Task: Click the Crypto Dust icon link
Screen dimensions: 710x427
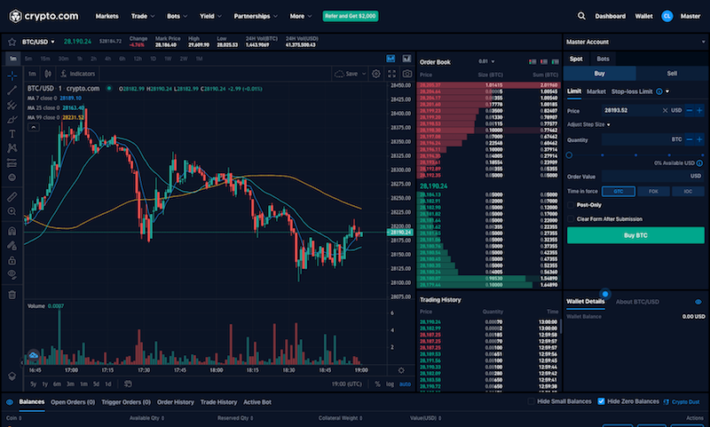Action: pyautogui.click(x=682, y=401)
